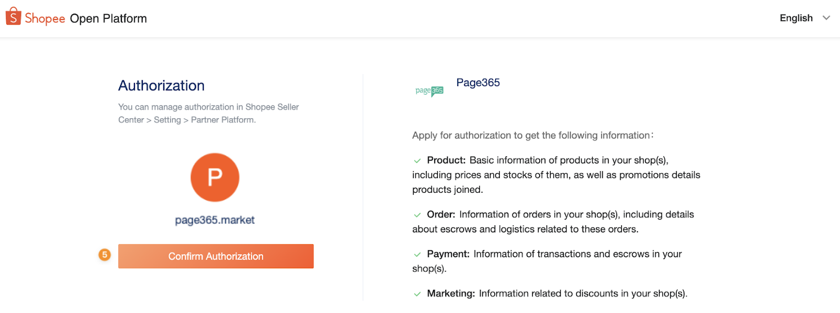Click the Page365 application name
Viewport: 840px width, 313px height.
coord(478,82)
